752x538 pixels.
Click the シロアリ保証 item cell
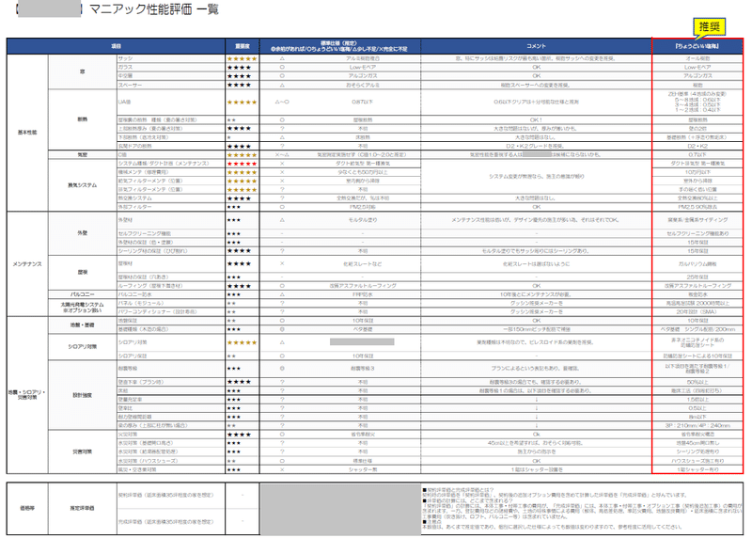pyautogui.click(x=171, y=356)
